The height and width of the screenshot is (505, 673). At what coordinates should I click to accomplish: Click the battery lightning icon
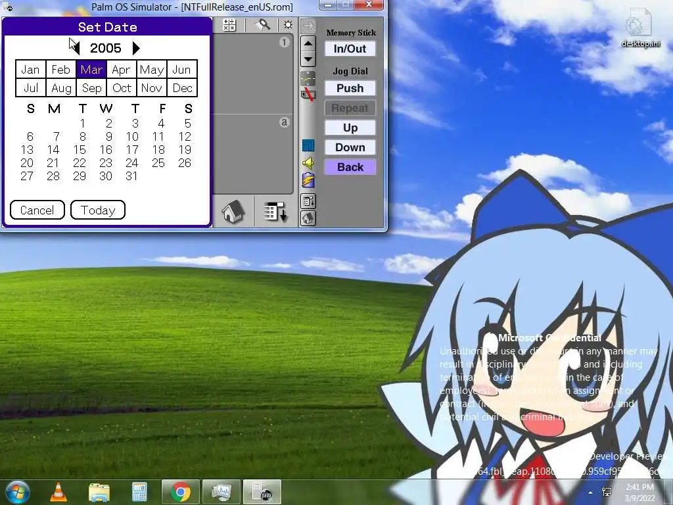[x=308, y=180]
